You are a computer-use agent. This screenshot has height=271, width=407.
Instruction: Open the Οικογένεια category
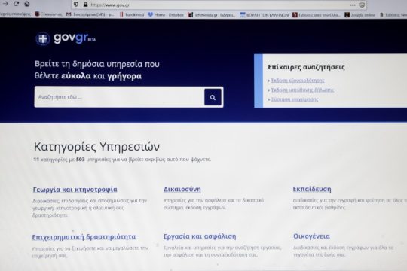click(x=311, y=236)
